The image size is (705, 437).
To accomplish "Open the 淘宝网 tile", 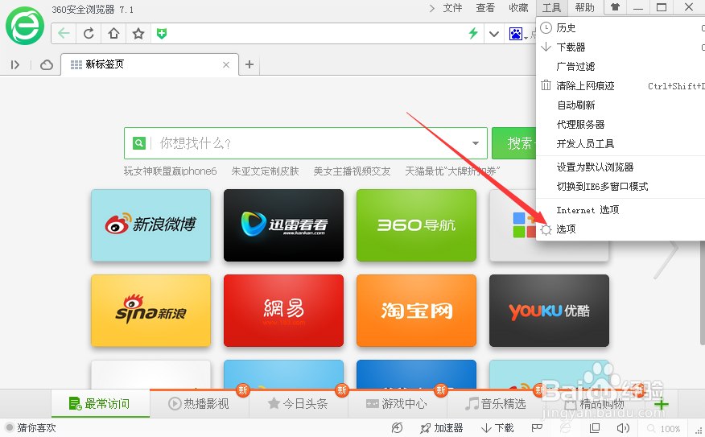I will pos(416,311).
